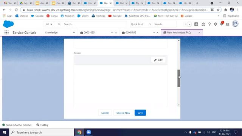Open the Knowledge navigation dropdown chevron
The height and width of the screenshot is (136, 242).
(x=74, y=32)
